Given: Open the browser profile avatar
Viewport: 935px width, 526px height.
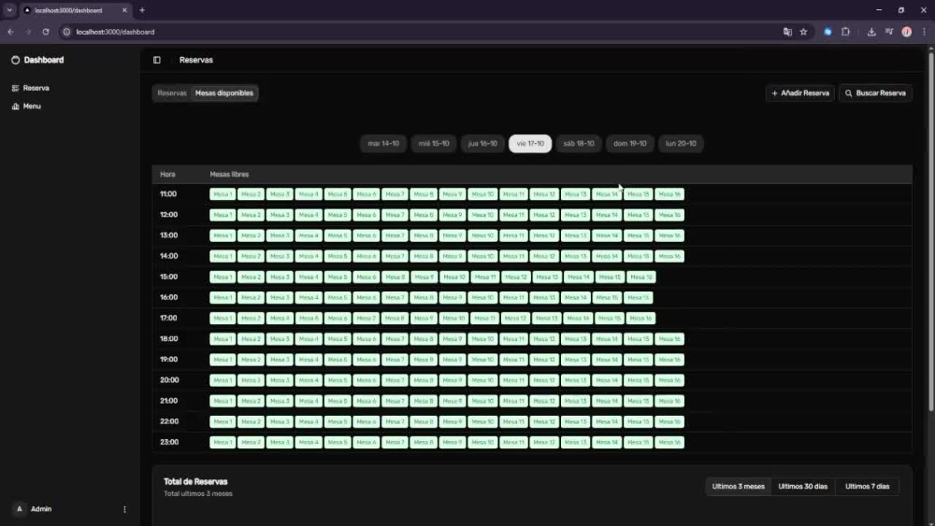Looking at the screenshot, I should click(906, 32).
